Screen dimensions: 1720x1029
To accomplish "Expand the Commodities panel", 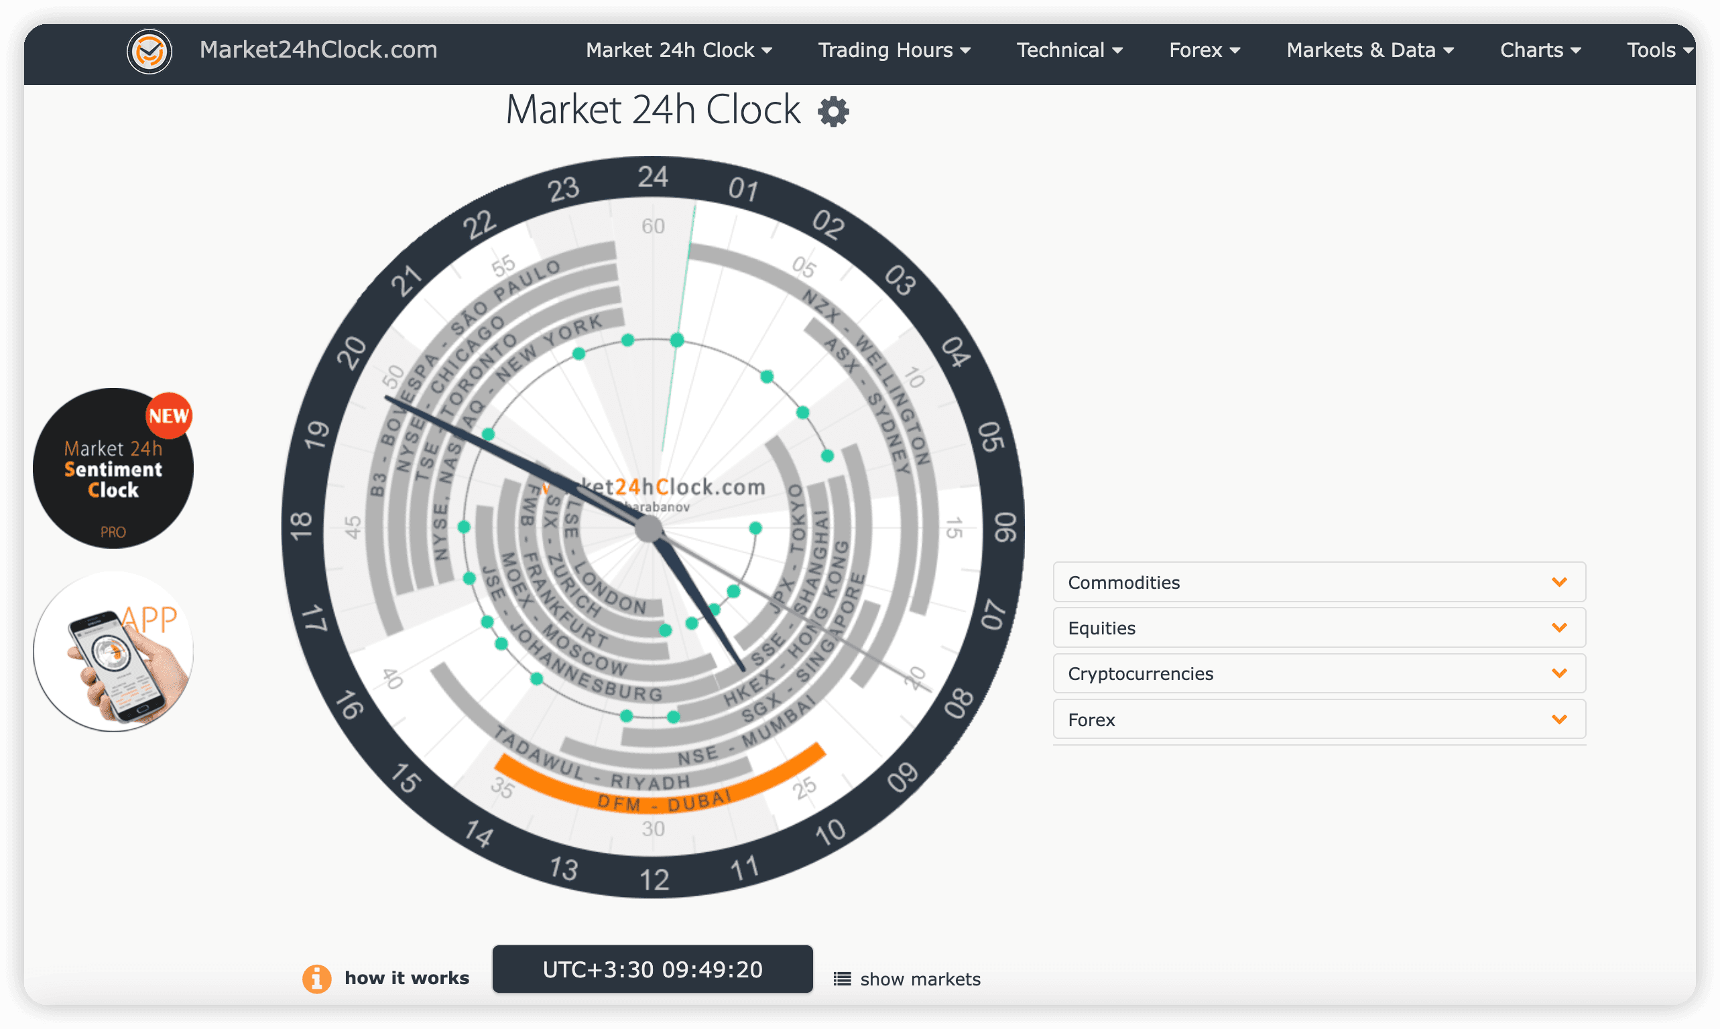I will pyautogui.click(x=1319, y=581).
